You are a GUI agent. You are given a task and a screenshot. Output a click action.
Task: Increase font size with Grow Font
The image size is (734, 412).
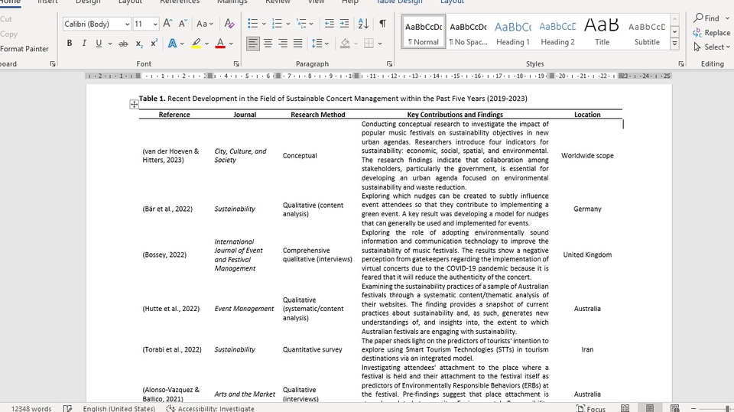[x=167, y=24]
